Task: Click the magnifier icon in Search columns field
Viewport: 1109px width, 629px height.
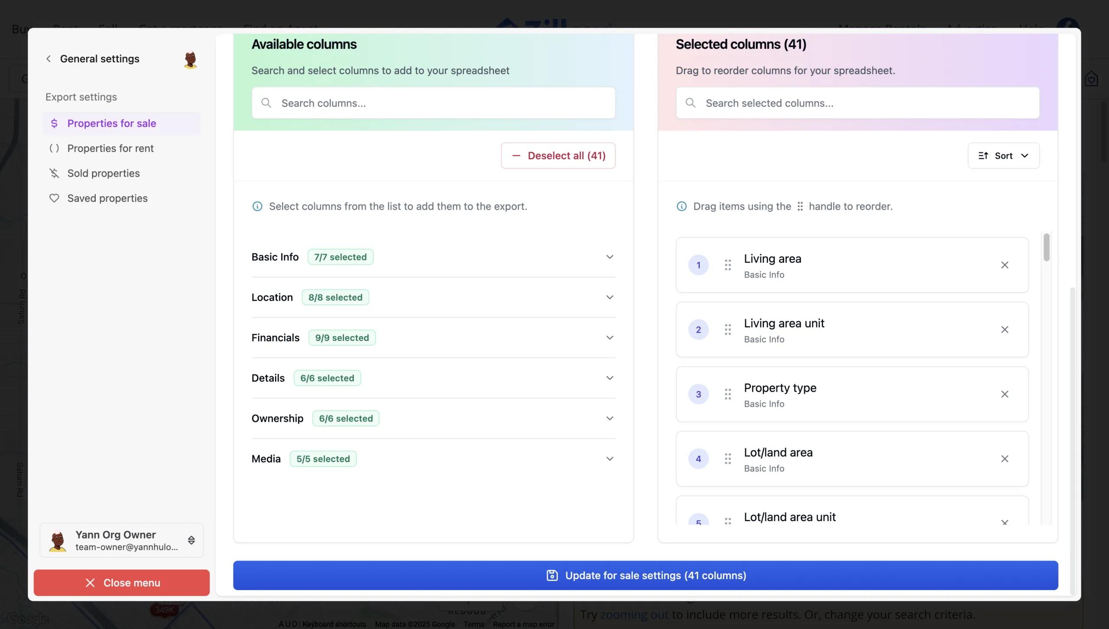Action: point(266,103)
